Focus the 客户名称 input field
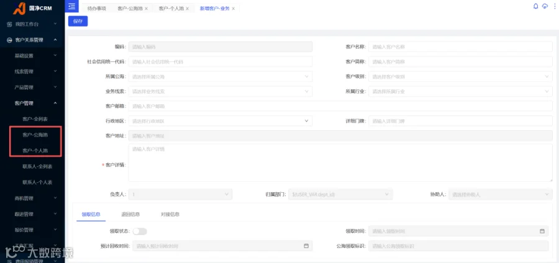 click(460, 47)
